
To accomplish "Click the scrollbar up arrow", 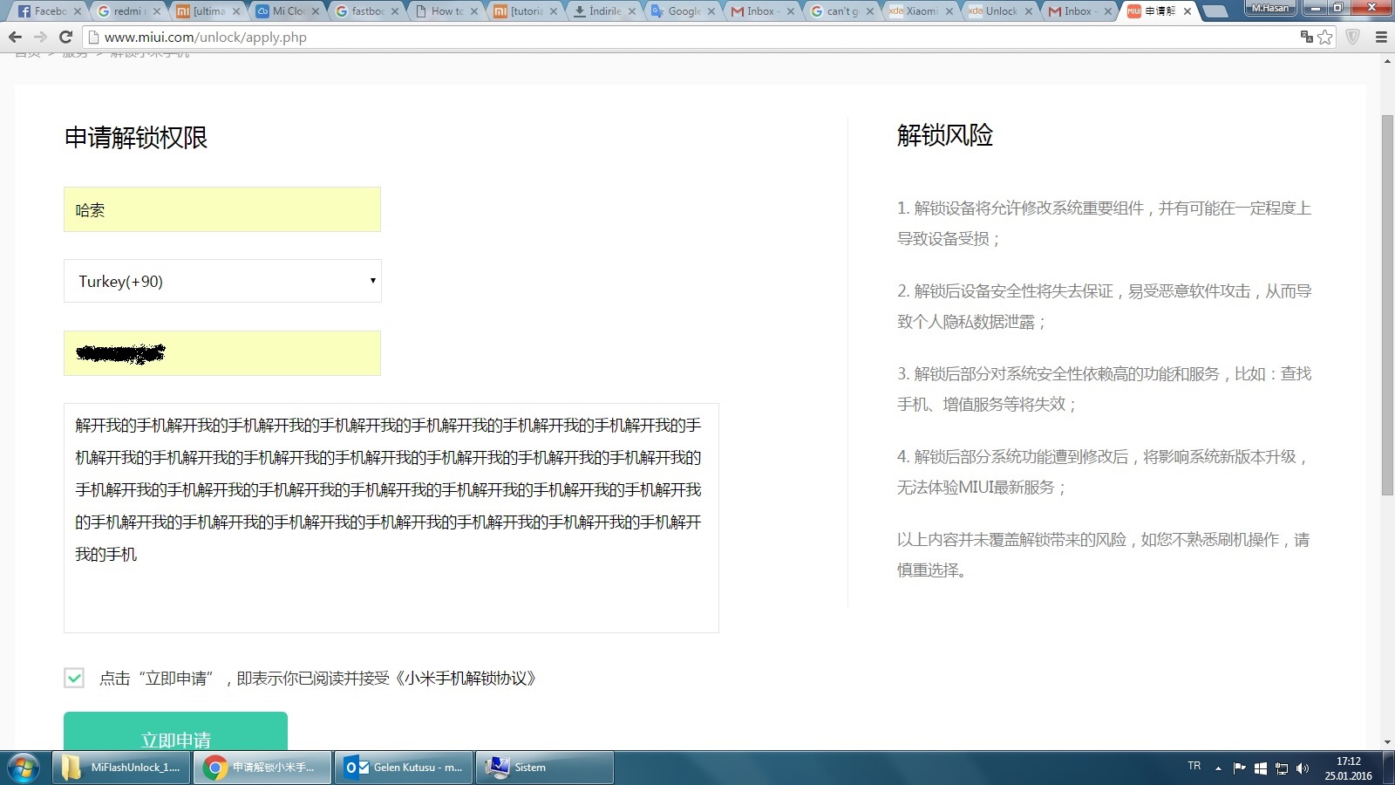I will pyautogui.click(x=1387, y=62).
